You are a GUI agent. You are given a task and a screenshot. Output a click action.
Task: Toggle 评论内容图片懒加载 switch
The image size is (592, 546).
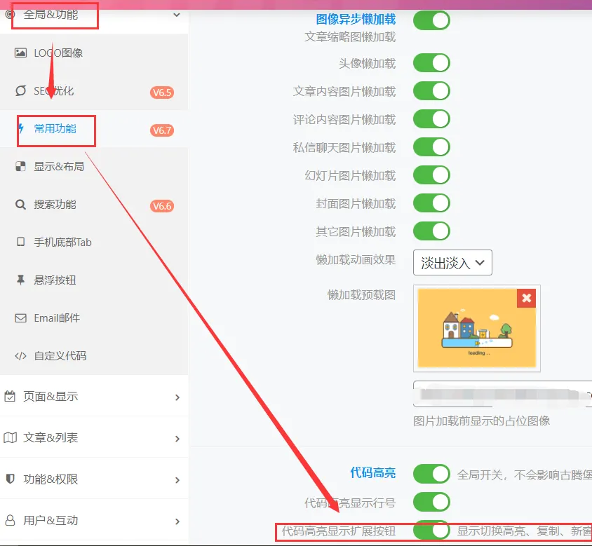coord(431,119)
